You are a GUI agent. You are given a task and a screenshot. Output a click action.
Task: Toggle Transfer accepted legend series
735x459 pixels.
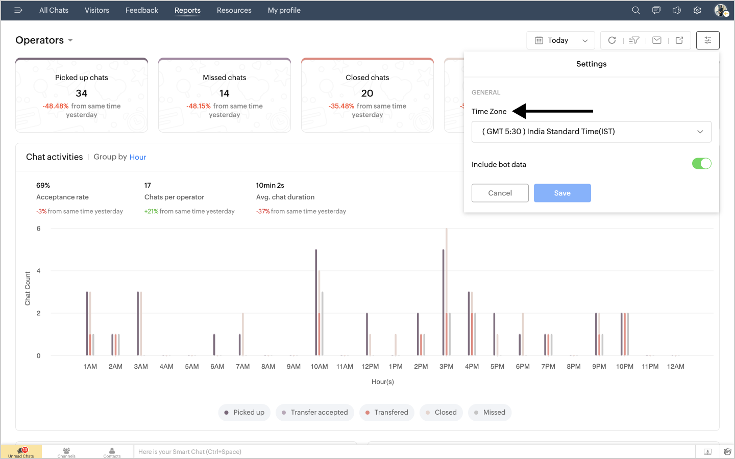[315, 413]
